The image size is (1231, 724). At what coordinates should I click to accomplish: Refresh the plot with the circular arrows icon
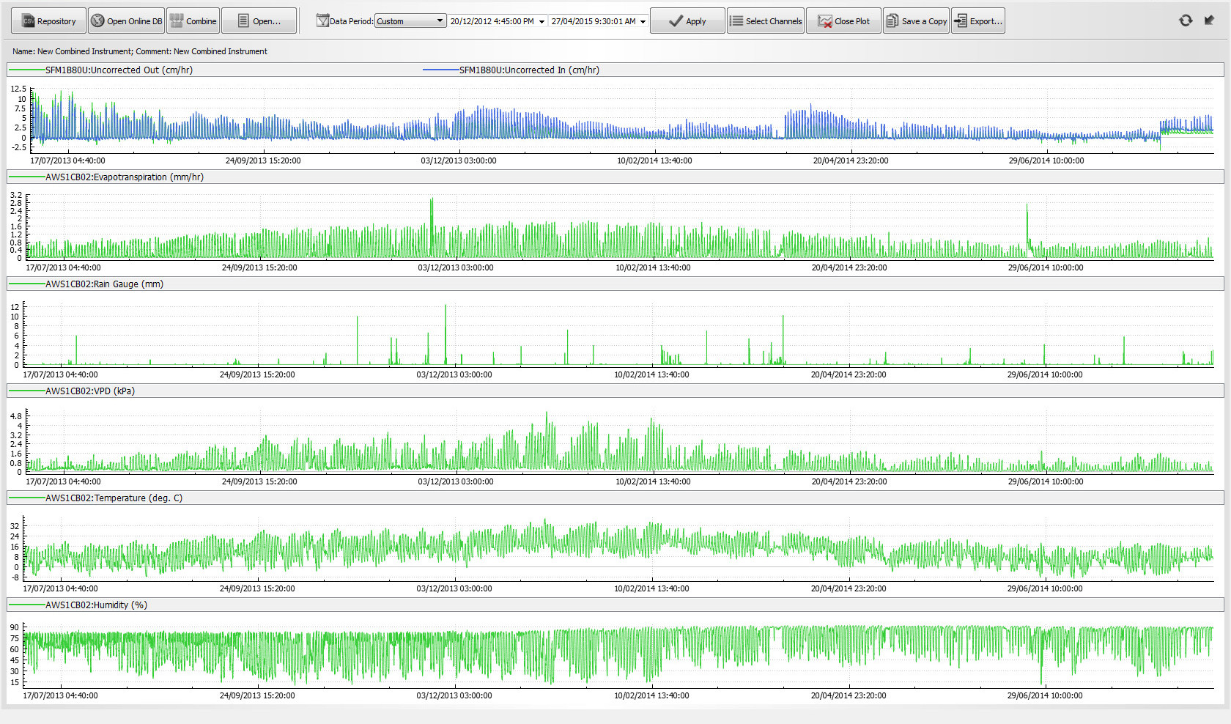pyautogui.click(x=1186, y=21)
